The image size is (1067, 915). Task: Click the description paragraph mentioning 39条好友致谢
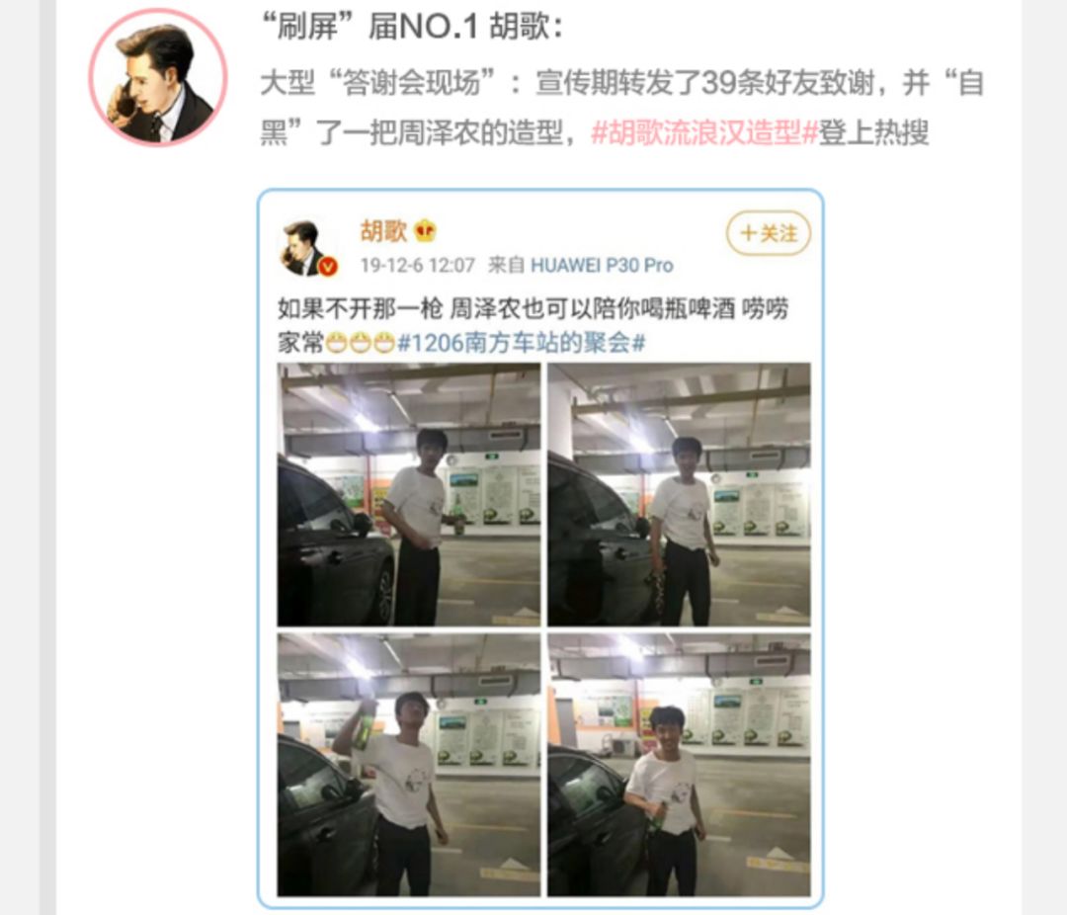click(622, 108)
